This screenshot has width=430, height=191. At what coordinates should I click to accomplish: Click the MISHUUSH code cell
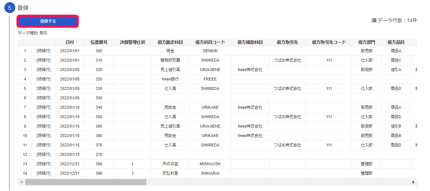coord(210,164)
